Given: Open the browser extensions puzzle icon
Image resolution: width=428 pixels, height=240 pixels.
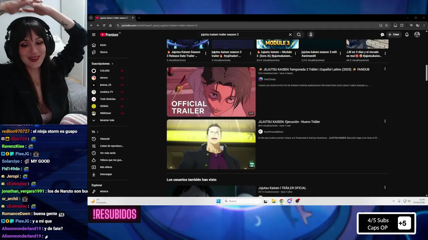Looking at the screenshot, I should point(402,25).
